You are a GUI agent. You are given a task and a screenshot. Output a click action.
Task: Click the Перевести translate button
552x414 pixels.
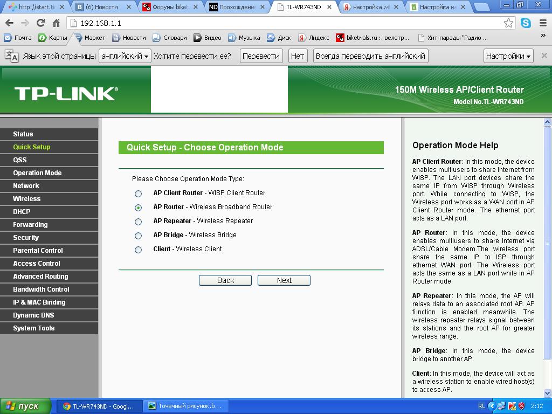tap(261, 56)
